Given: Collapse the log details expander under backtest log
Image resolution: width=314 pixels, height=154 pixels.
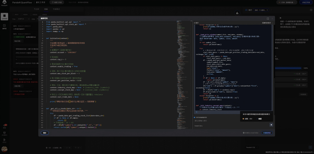Looking at the screenshot, I should [x=18, y=41].
